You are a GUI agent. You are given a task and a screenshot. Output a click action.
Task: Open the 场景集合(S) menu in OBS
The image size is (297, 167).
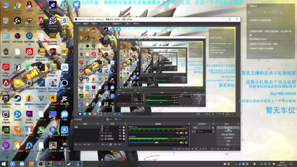tap(117, 24)
